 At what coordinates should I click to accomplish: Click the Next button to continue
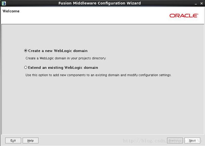pyautogui.click(x=192, y=141)
